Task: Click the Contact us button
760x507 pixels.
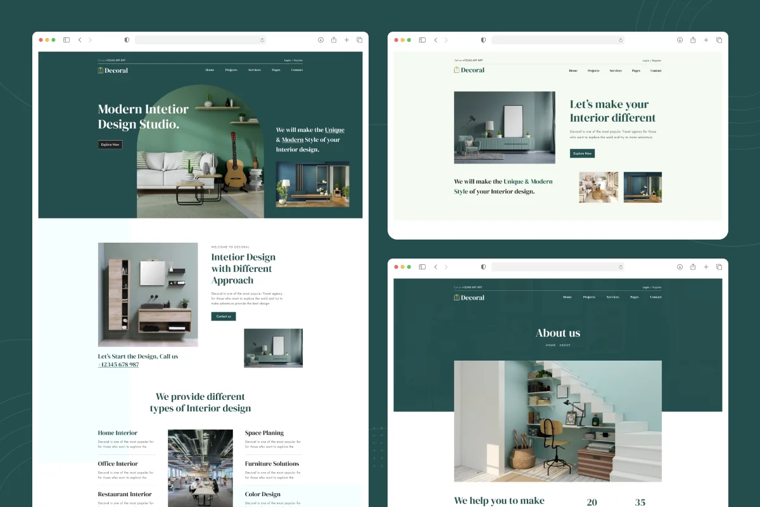Action: click(x=224, y=316)
